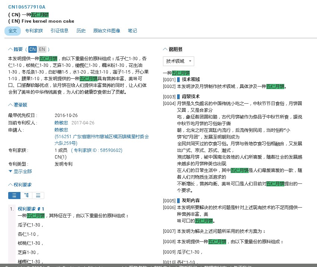
Task: Switch abstract language to EN
Action: click(42, 49)
